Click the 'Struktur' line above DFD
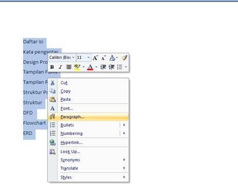The width and height of the screenshot is (238, 192). coord(32,102)
